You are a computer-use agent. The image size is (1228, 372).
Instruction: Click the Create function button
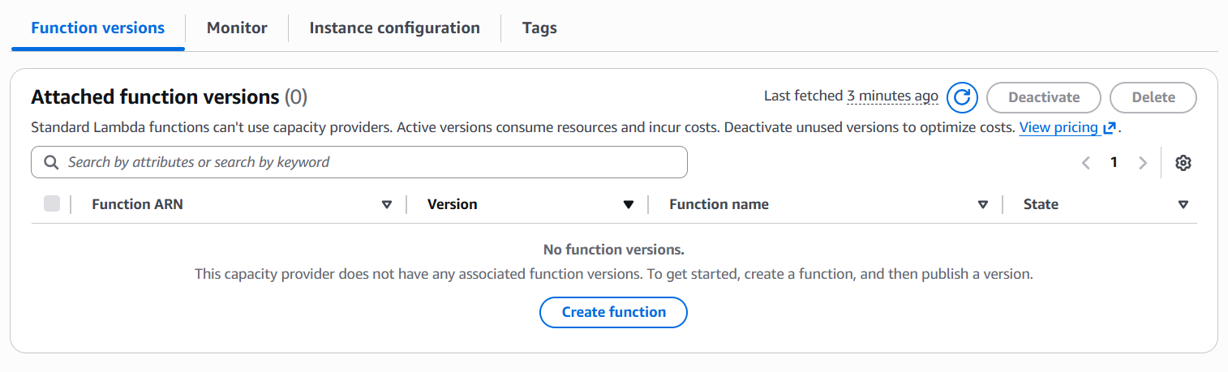click(x=613, y=312)
